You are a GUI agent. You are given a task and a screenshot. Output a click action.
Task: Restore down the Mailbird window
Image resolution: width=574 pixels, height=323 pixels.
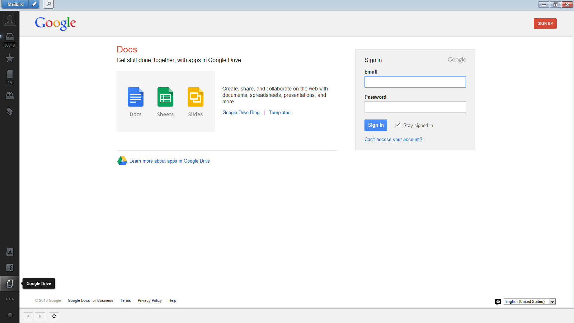pyautogui.click(x=555, y=4)
